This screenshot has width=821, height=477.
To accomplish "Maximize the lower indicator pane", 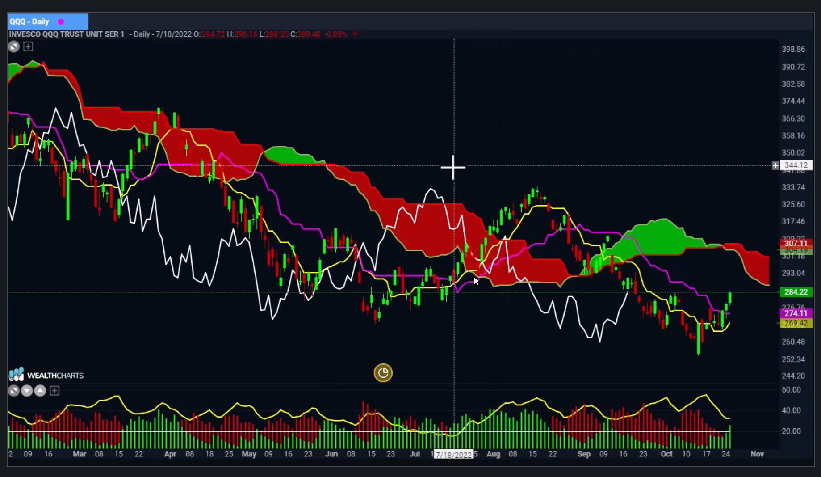I will point(14,391).
